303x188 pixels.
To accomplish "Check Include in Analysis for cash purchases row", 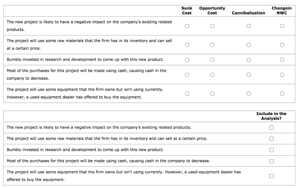I will 272,161.
